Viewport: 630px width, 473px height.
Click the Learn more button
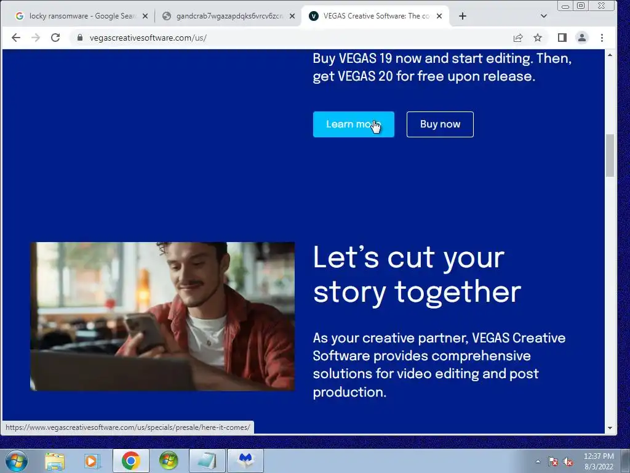pos(354,124)
